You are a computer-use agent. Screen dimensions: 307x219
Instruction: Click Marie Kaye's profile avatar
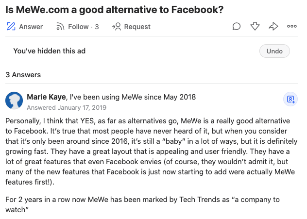tap(14, 101)
